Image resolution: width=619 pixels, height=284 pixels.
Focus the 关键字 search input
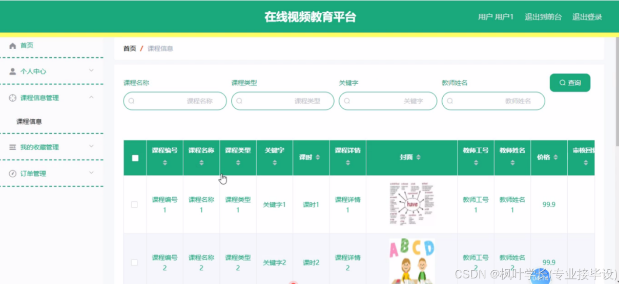[x=388, y=101]
